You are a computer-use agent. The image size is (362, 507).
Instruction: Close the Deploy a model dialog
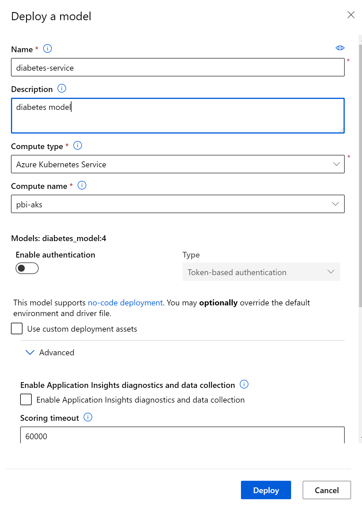point(351,15)
